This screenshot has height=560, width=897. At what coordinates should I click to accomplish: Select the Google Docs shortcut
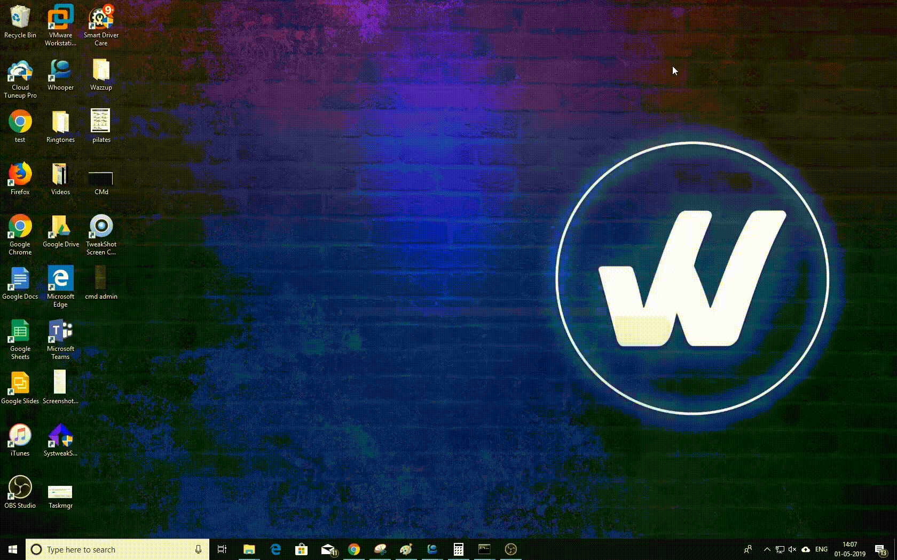click(x=20, y=283)
